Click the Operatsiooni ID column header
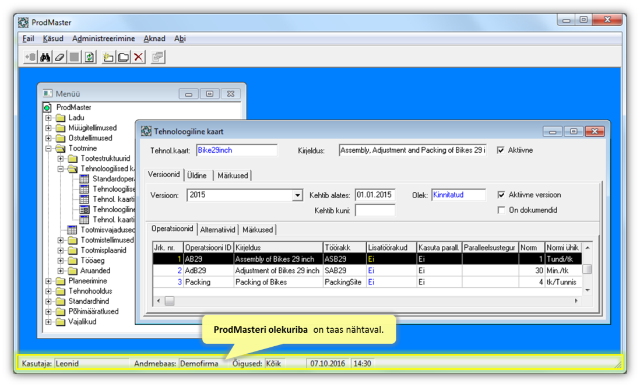This screenshot has height=387, width=640. pyautogui.click(x=208, y=247)
